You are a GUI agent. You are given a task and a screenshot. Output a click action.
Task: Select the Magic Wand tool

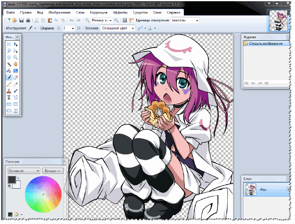point(9,64)
